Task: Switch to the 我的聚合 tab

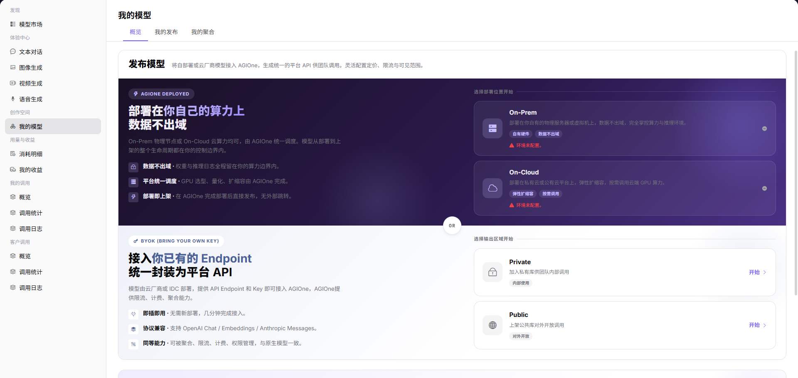Action: 203,32
